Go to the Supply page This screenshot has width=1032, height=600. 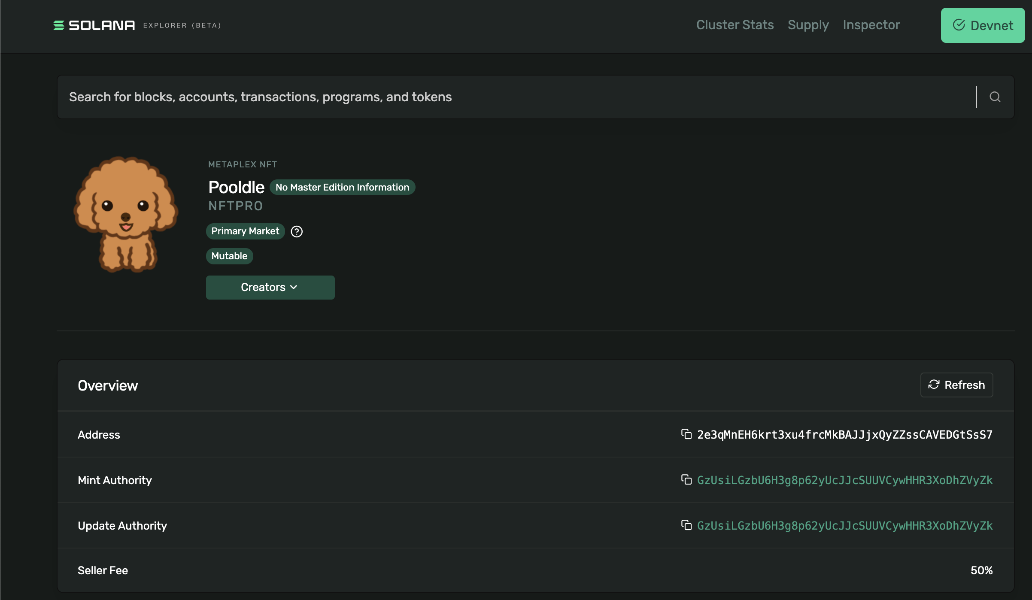[x=808, y=25]
